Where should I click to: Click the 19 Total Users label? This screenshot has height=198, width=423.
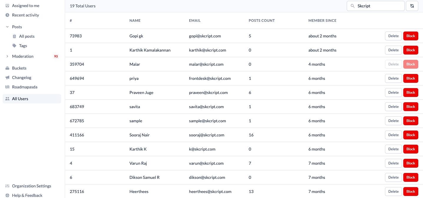click(83, 6)
